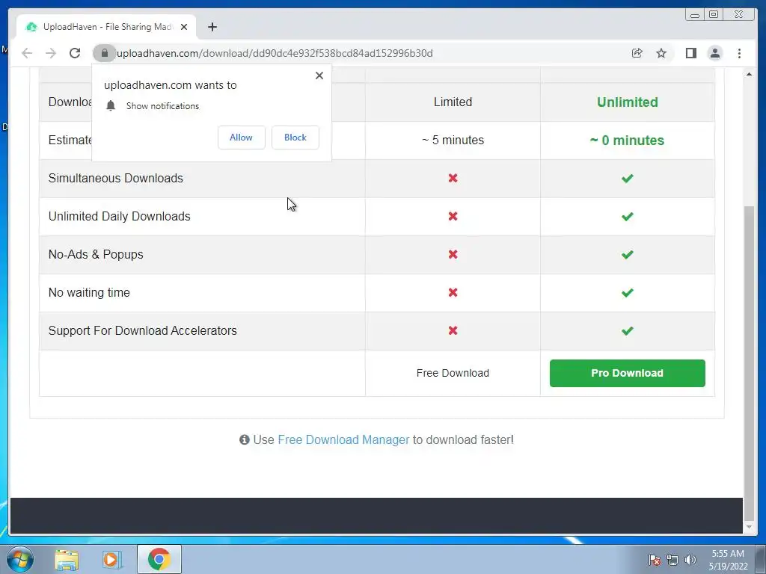Go back using the browser back arrow
766x574 pixels.
pyautogui.click(x=27, y=53)
